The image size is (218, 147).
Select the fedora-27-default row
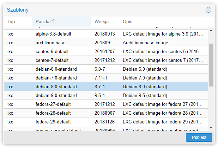click(x=53, y=104)
